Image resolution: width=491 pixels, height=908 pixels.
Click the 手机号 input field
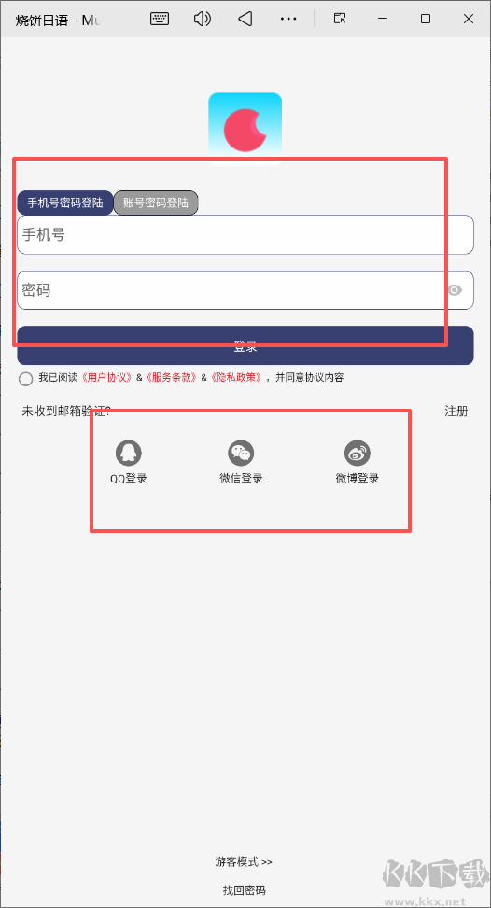coord(245,234)
